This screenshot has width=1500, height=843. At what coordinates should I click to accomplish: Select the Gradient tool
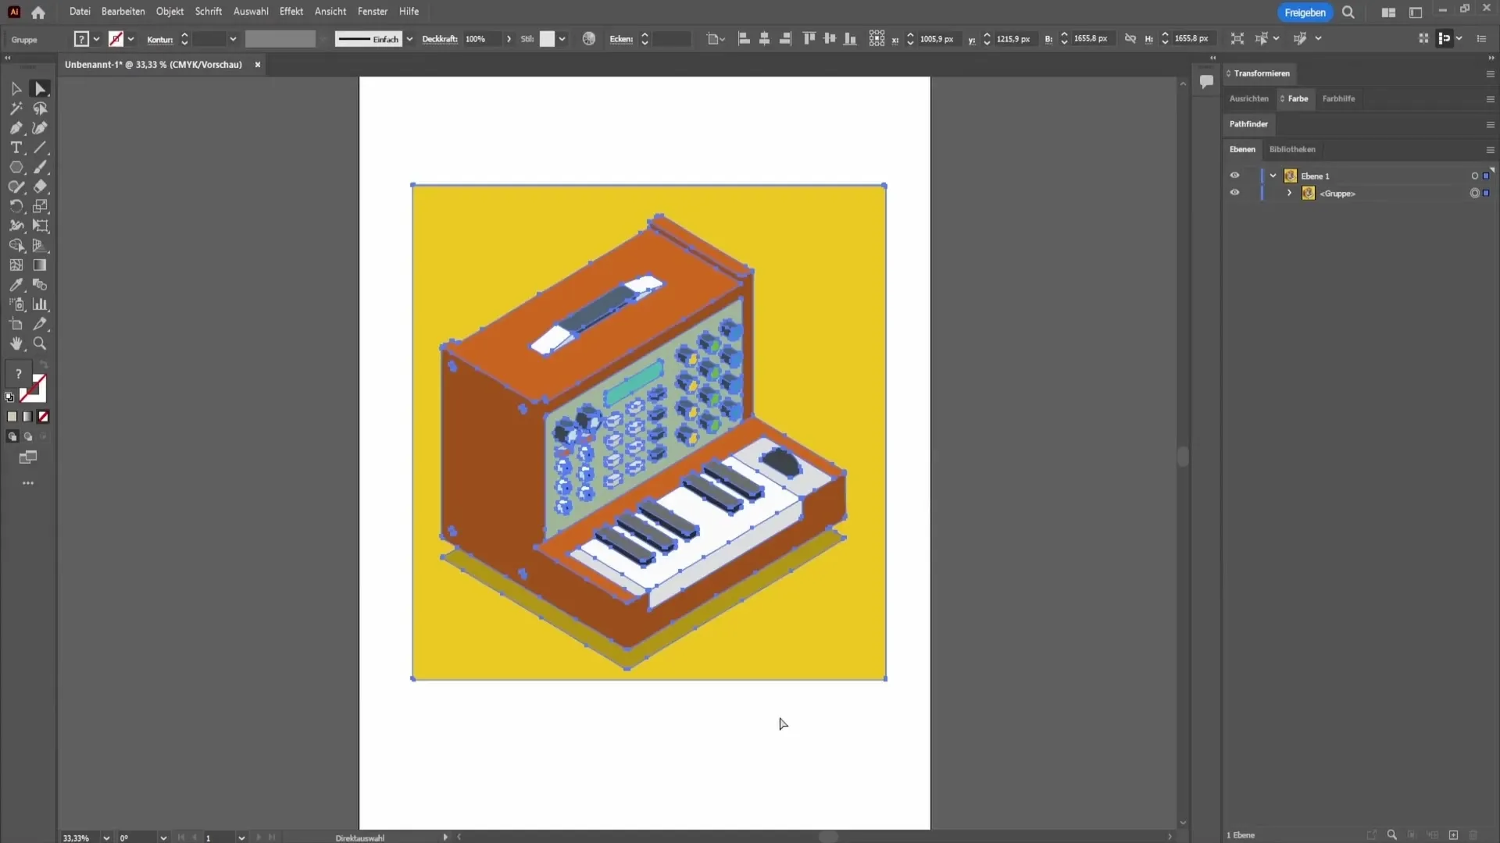(40, 265)
